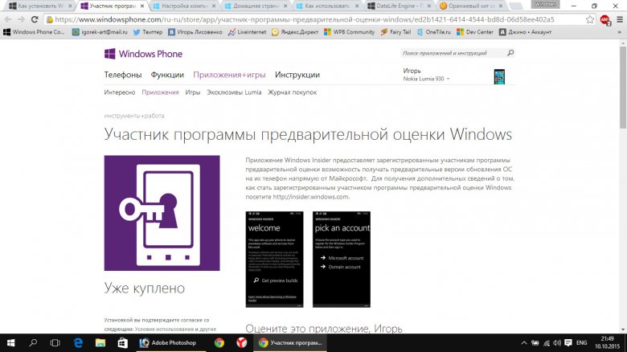Open the Dev Center bookmark
This screenshot has height=352, width=627.
[475, 32]
